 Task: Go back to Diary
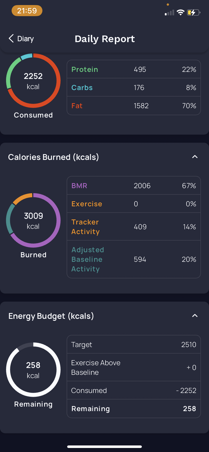(21, 39)
